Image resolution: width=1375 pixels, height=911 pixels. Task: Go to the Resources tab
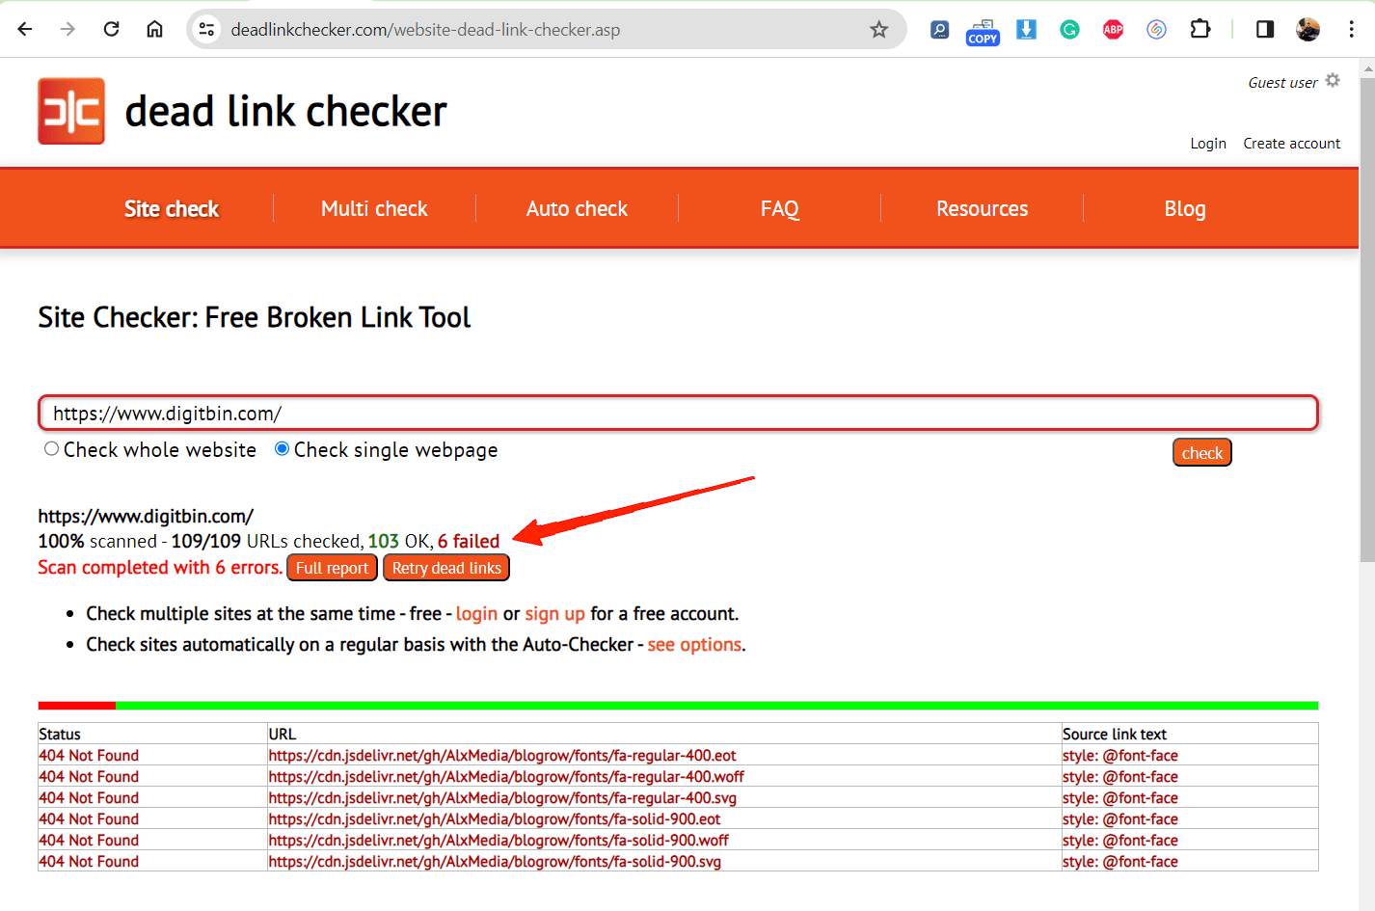click(x=982, y=208)
